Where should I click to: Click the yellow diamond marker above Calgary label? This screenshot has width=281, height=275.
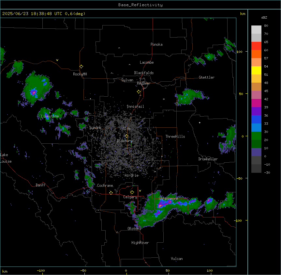132,192
